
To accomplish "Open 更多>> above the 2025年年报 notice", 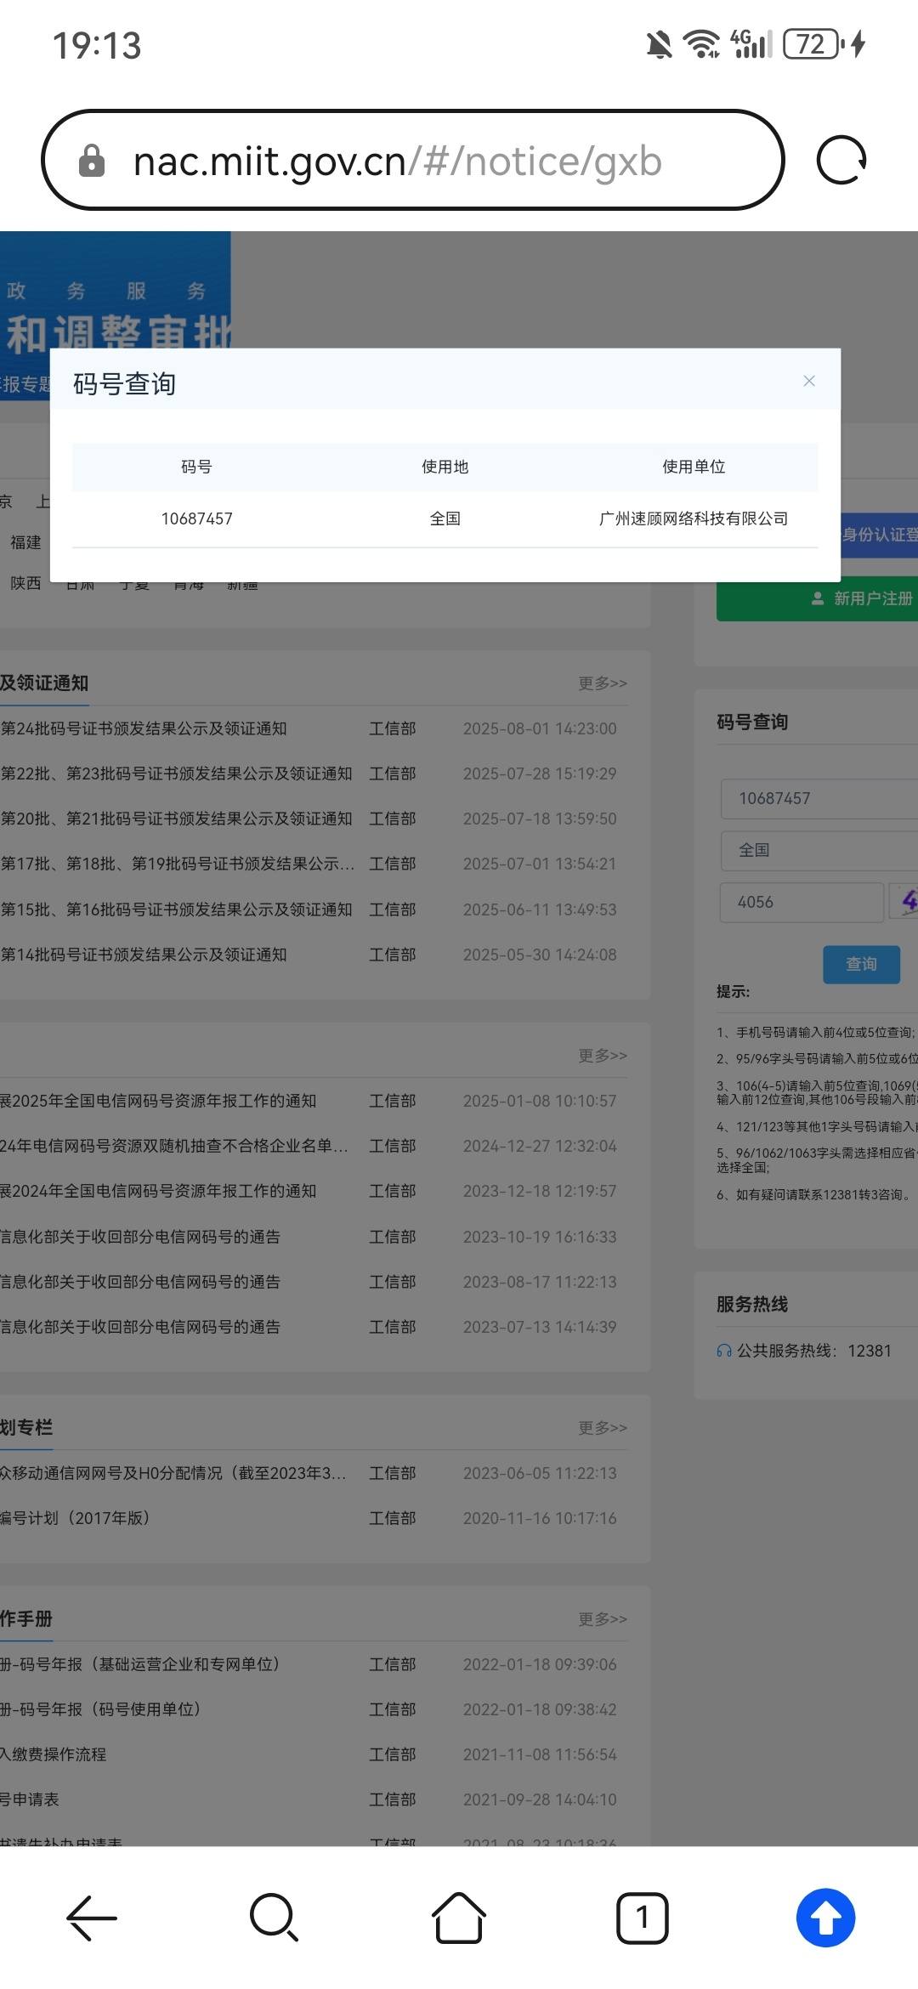I will [603, 1055].
